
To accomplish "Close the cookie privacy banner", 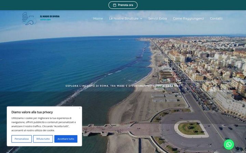I will [x=80, y=108].
